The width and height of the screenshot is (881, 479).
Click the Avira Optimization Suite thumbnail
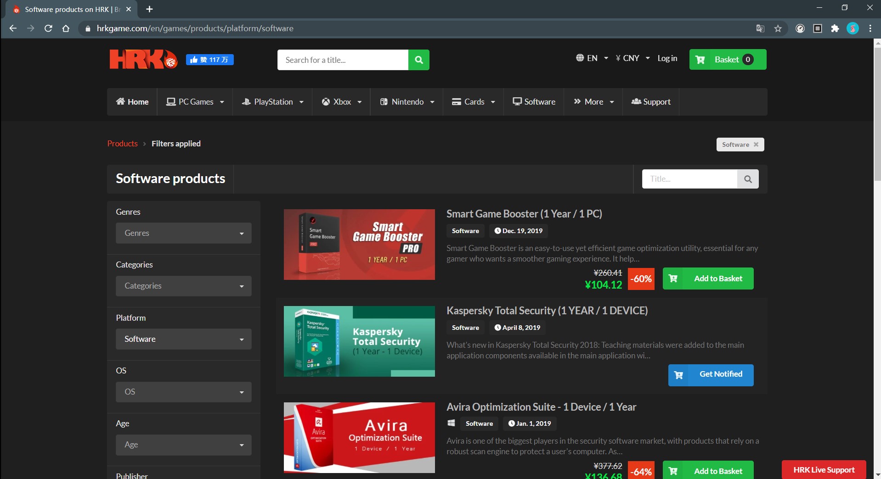coord(359,438)
